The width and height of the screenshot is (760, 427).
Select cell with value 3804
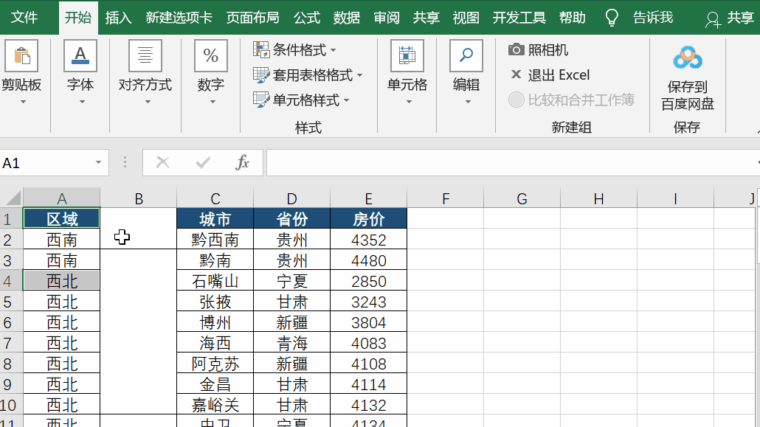[x=368, y=322]
